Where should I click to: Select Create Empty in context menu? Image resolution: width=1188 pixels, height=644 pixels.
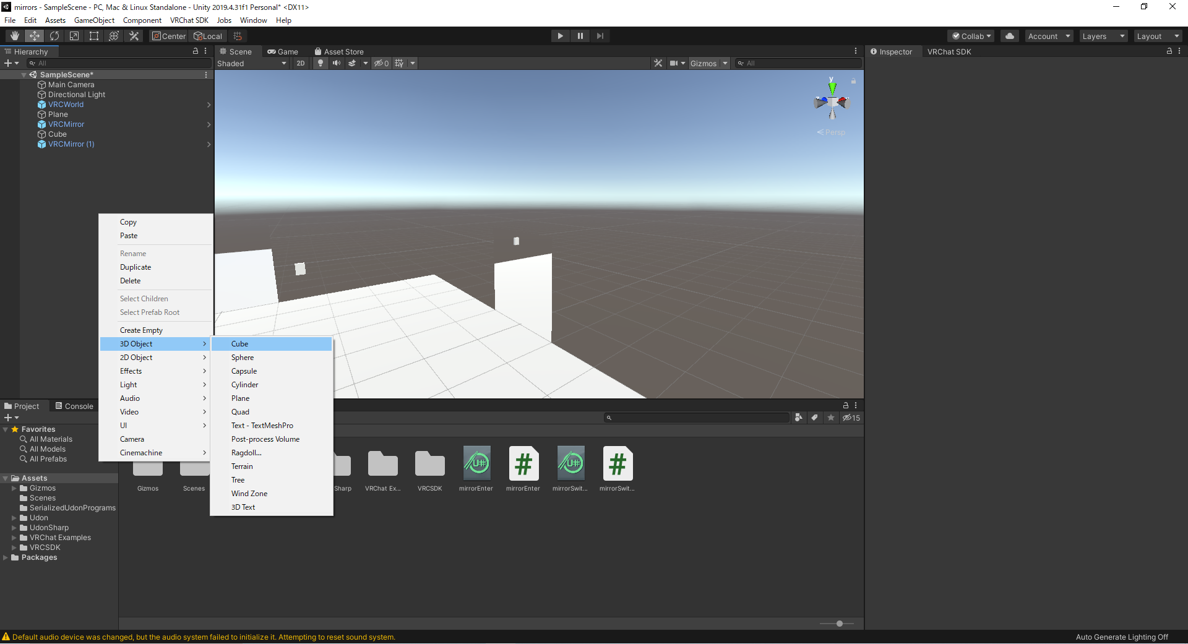[157, 330]
